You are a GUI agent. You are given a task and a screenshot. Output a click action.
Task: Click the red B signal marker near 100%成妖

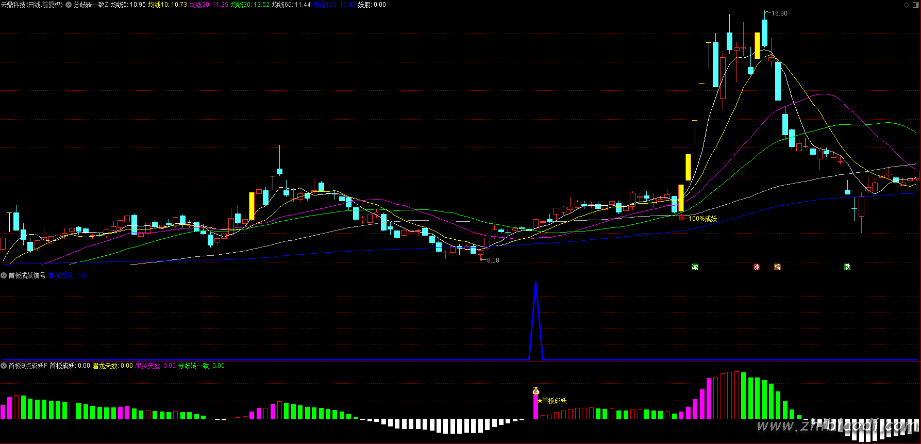681,218
